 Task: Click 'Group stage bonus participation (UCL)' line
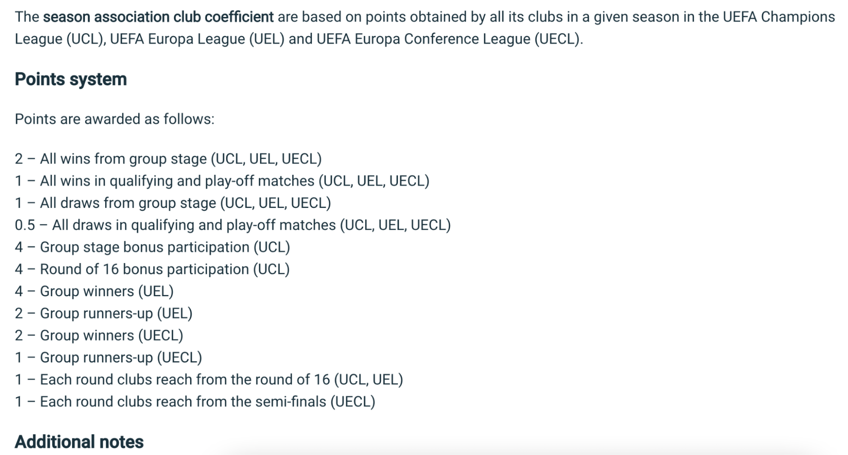coord(153,247)
